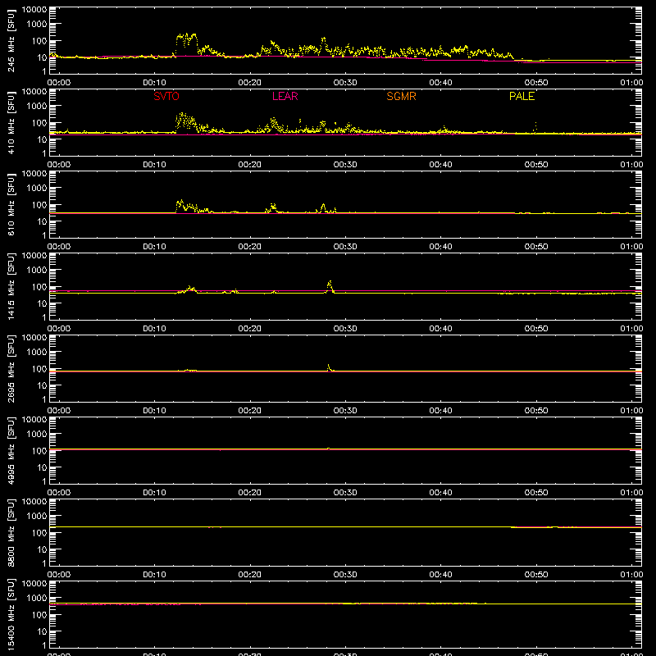Select the '610 MHz [SFU]' axis title
The image size is (656, 656).
pyautogui.click(x=11, y=204)
